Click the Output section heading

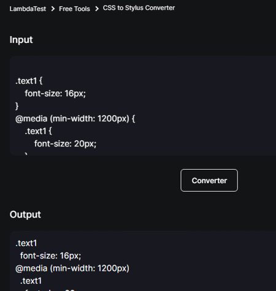pyautogui.click(x=25, y=214)
